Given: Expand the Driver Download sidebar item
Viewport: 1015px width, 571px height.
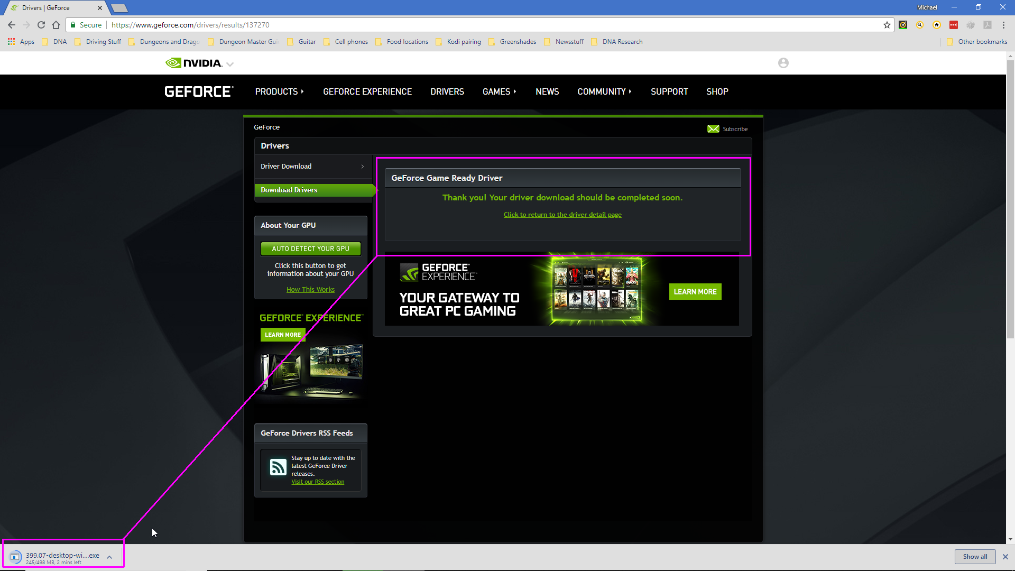Looking at the screenshot, I should [x=313, y=166].
